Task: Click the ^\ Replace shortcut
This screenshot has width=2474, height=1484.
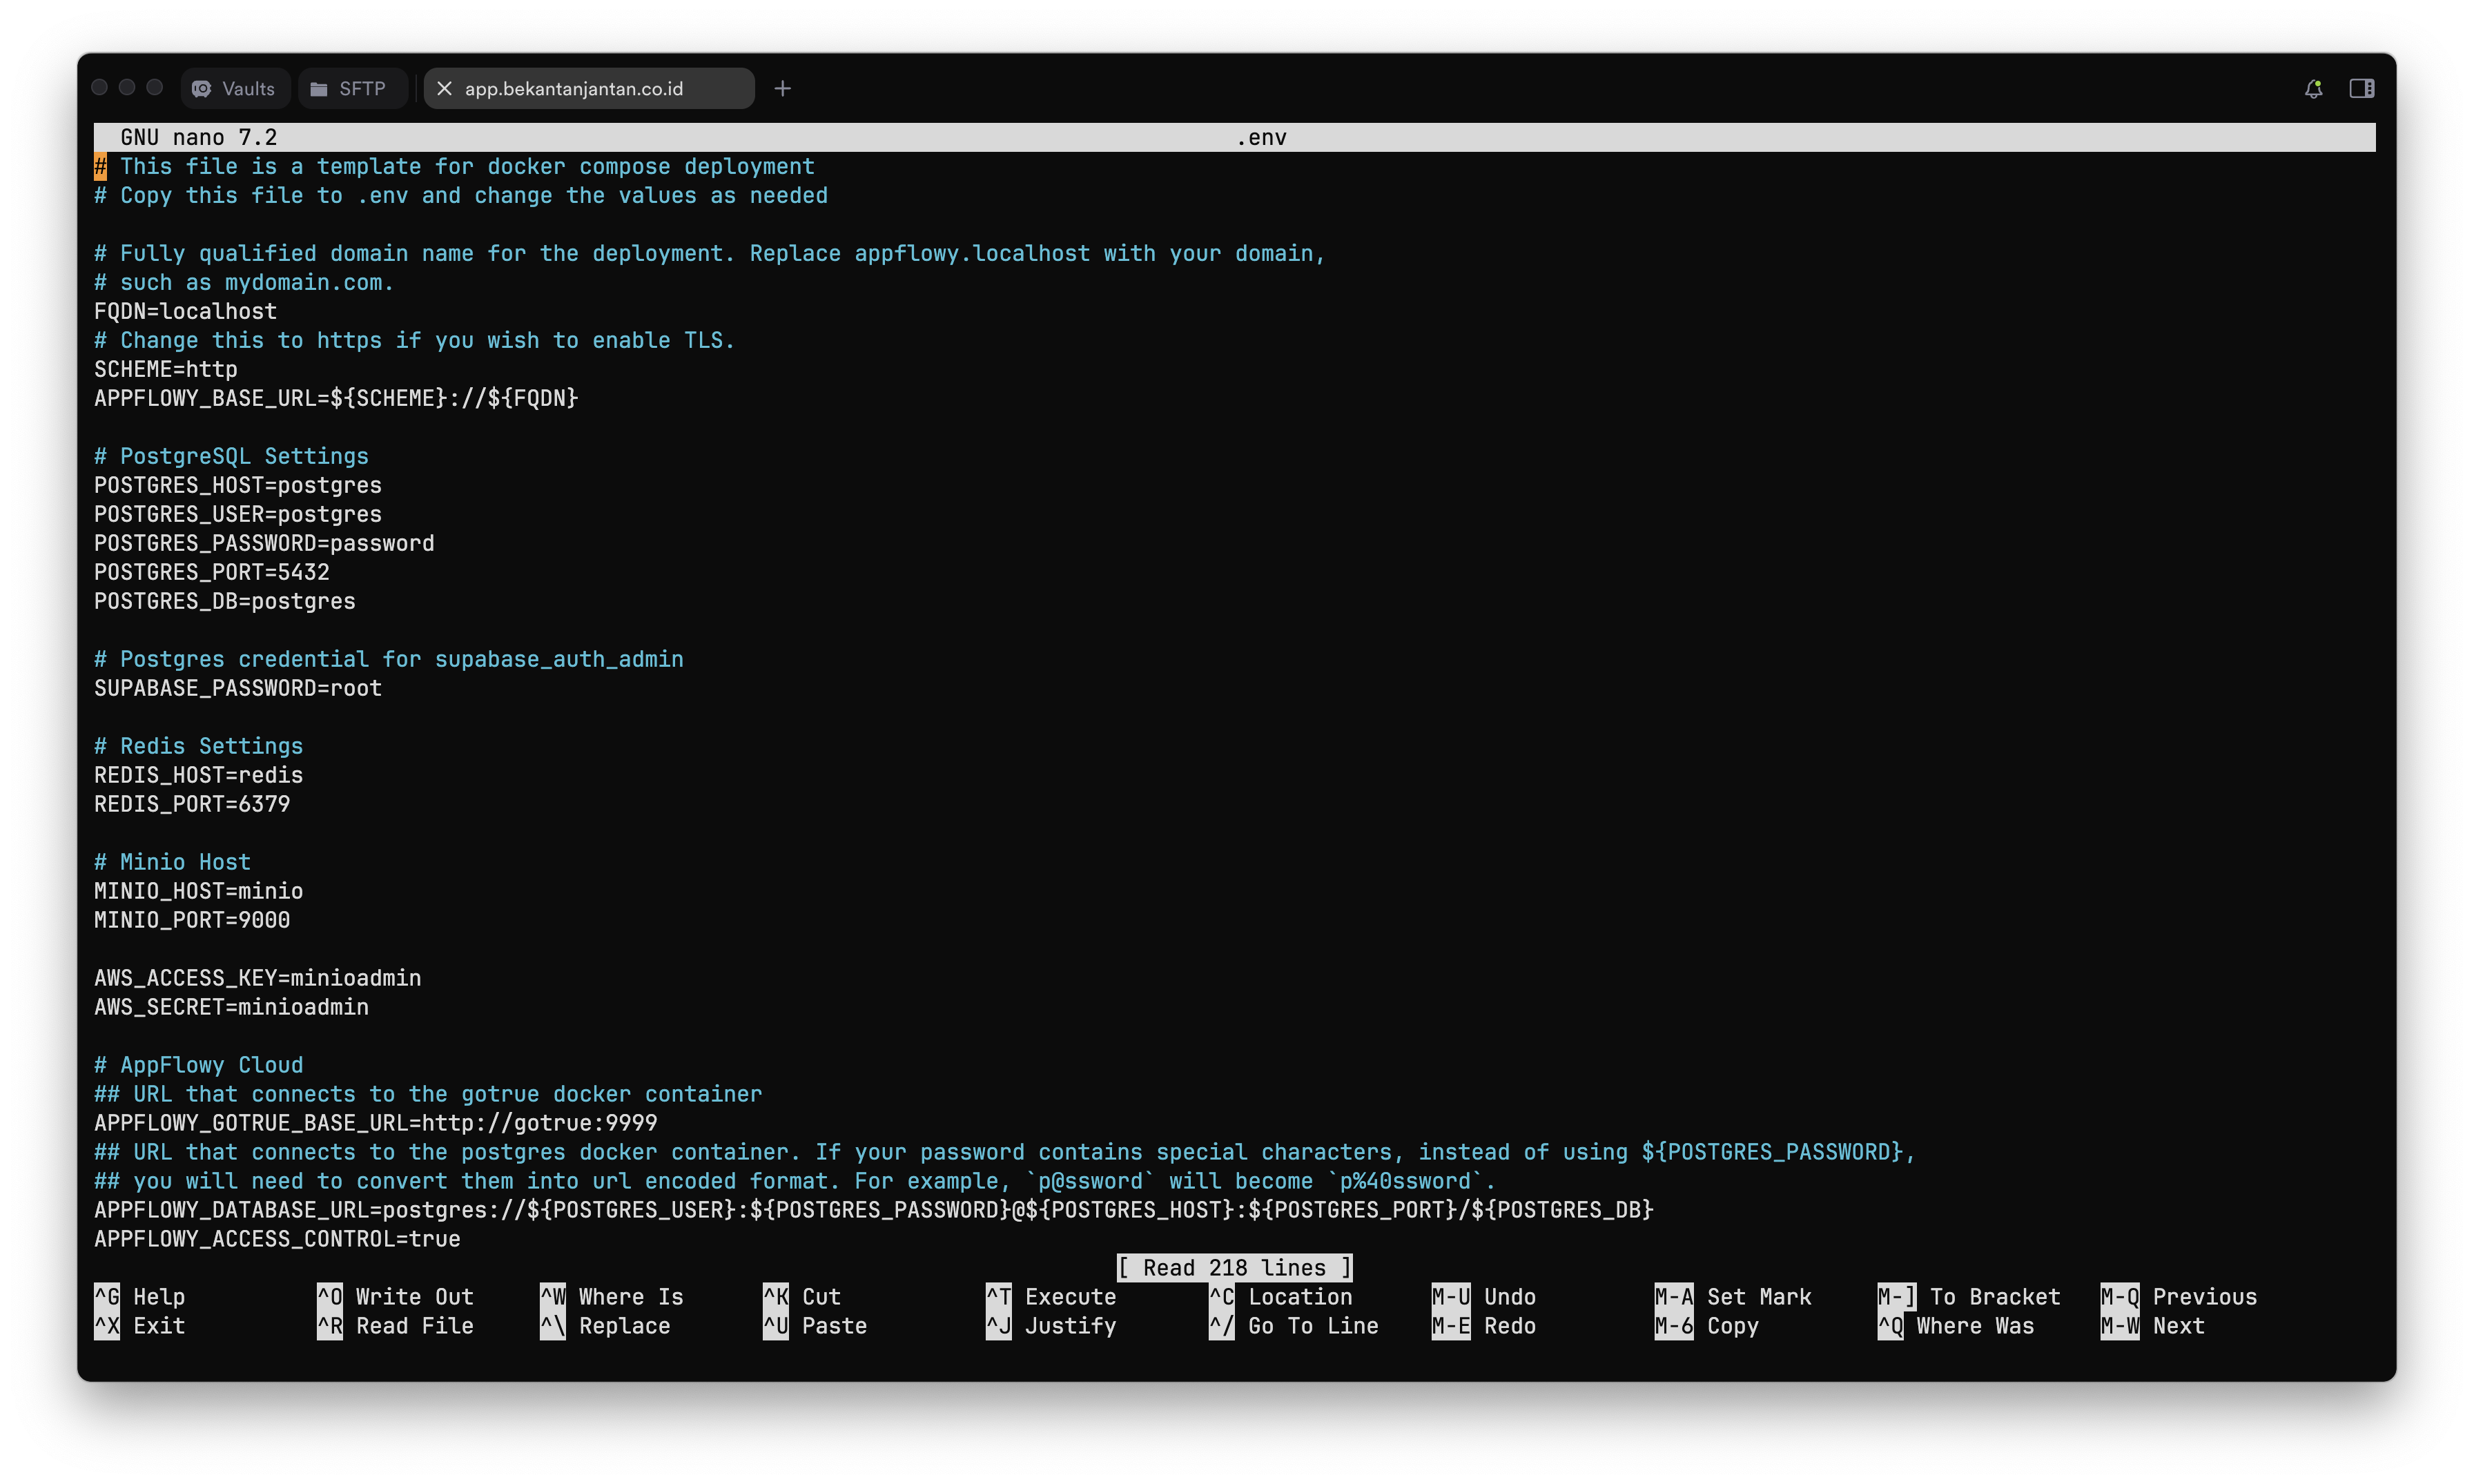Action: [605, 1325]
